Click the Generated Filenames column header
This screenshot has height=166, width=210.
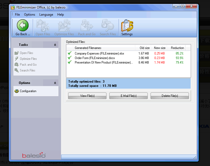click(104, 48)
